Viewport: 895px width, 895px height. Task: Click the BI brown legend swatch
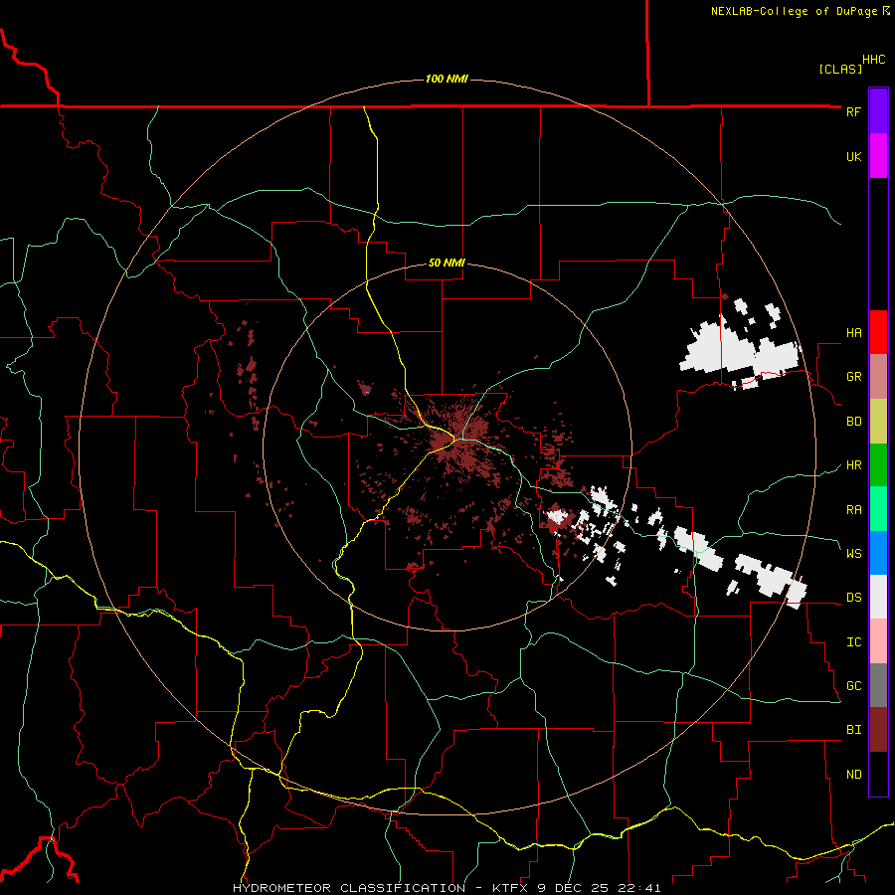tap(878, 730)
